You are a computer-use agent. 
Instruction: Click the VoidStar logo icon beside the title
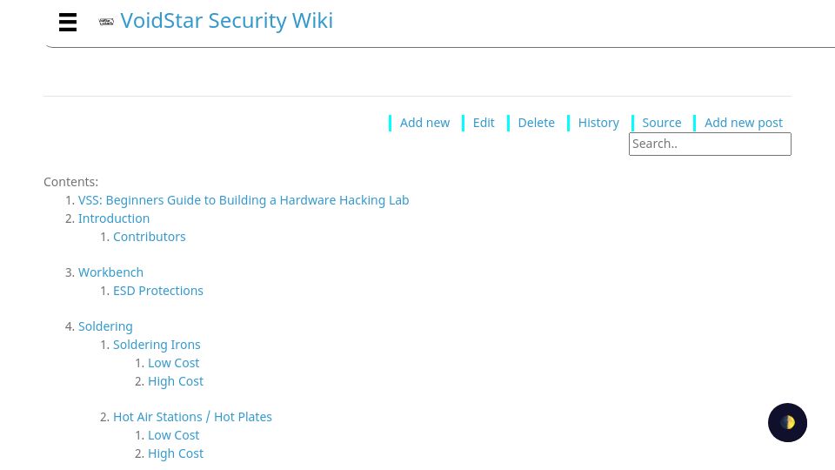[106, 22]
